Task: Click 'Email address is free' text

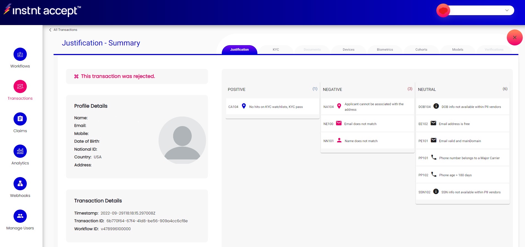Action: coord(454,124)
